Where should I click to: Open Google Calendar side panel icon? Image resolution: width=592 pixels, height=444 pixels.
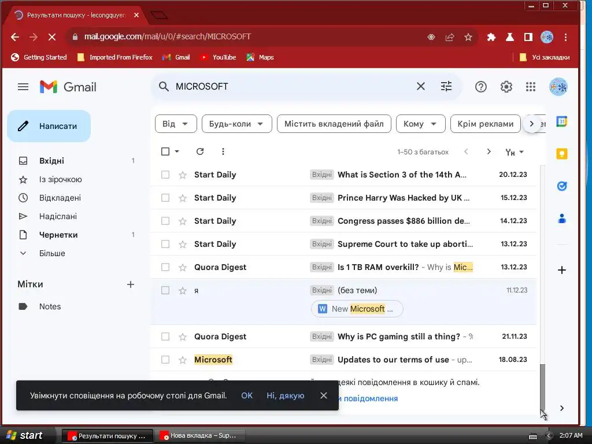click(562, 121)
